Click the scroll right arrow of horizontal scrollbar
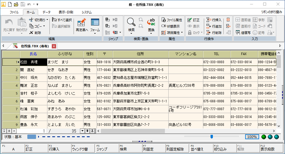The image size is (285, 154). (274, 131)
